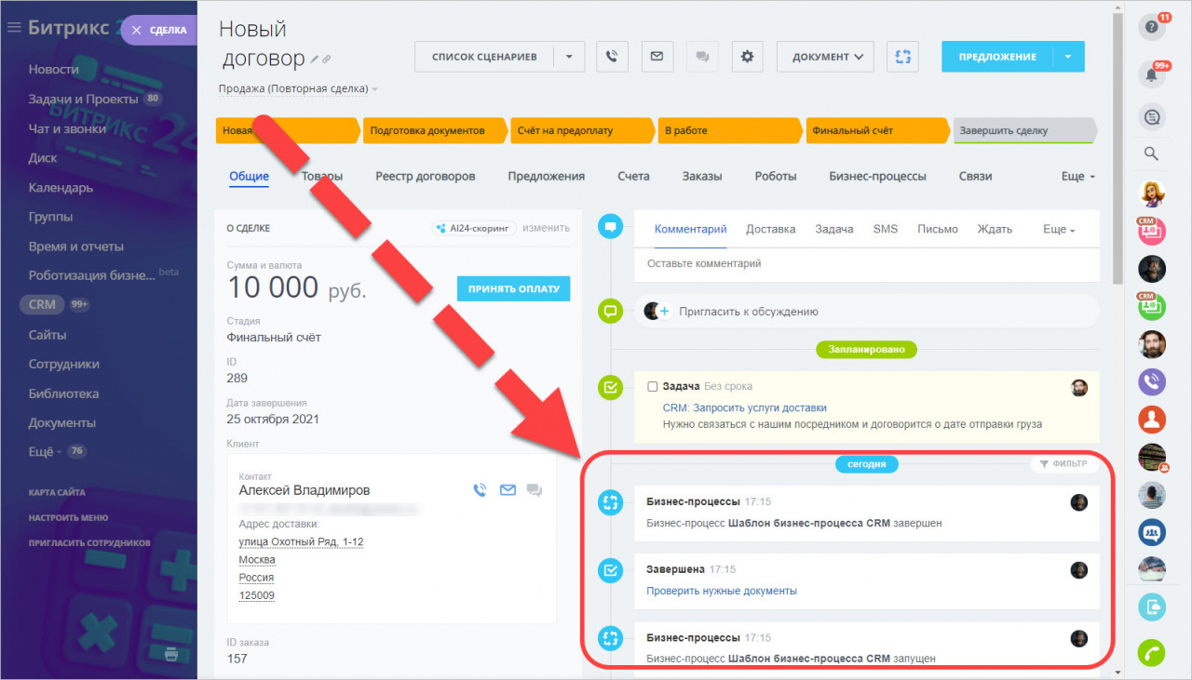Click the printer icon at sidebar bottom

(x=171, y=654)
